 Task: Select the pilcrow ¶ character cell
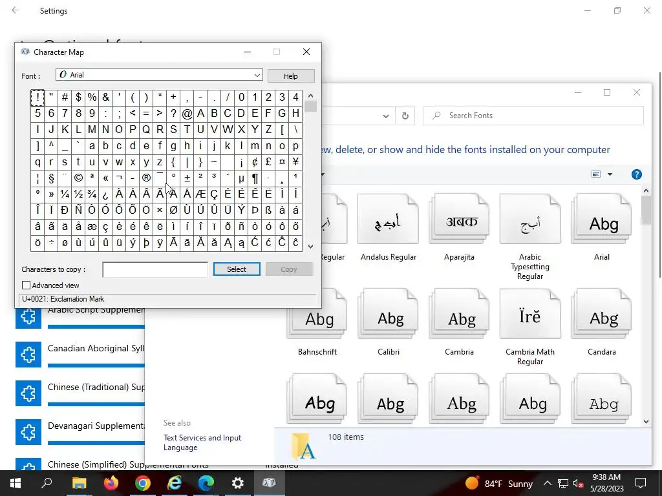[x=255, y=178]
